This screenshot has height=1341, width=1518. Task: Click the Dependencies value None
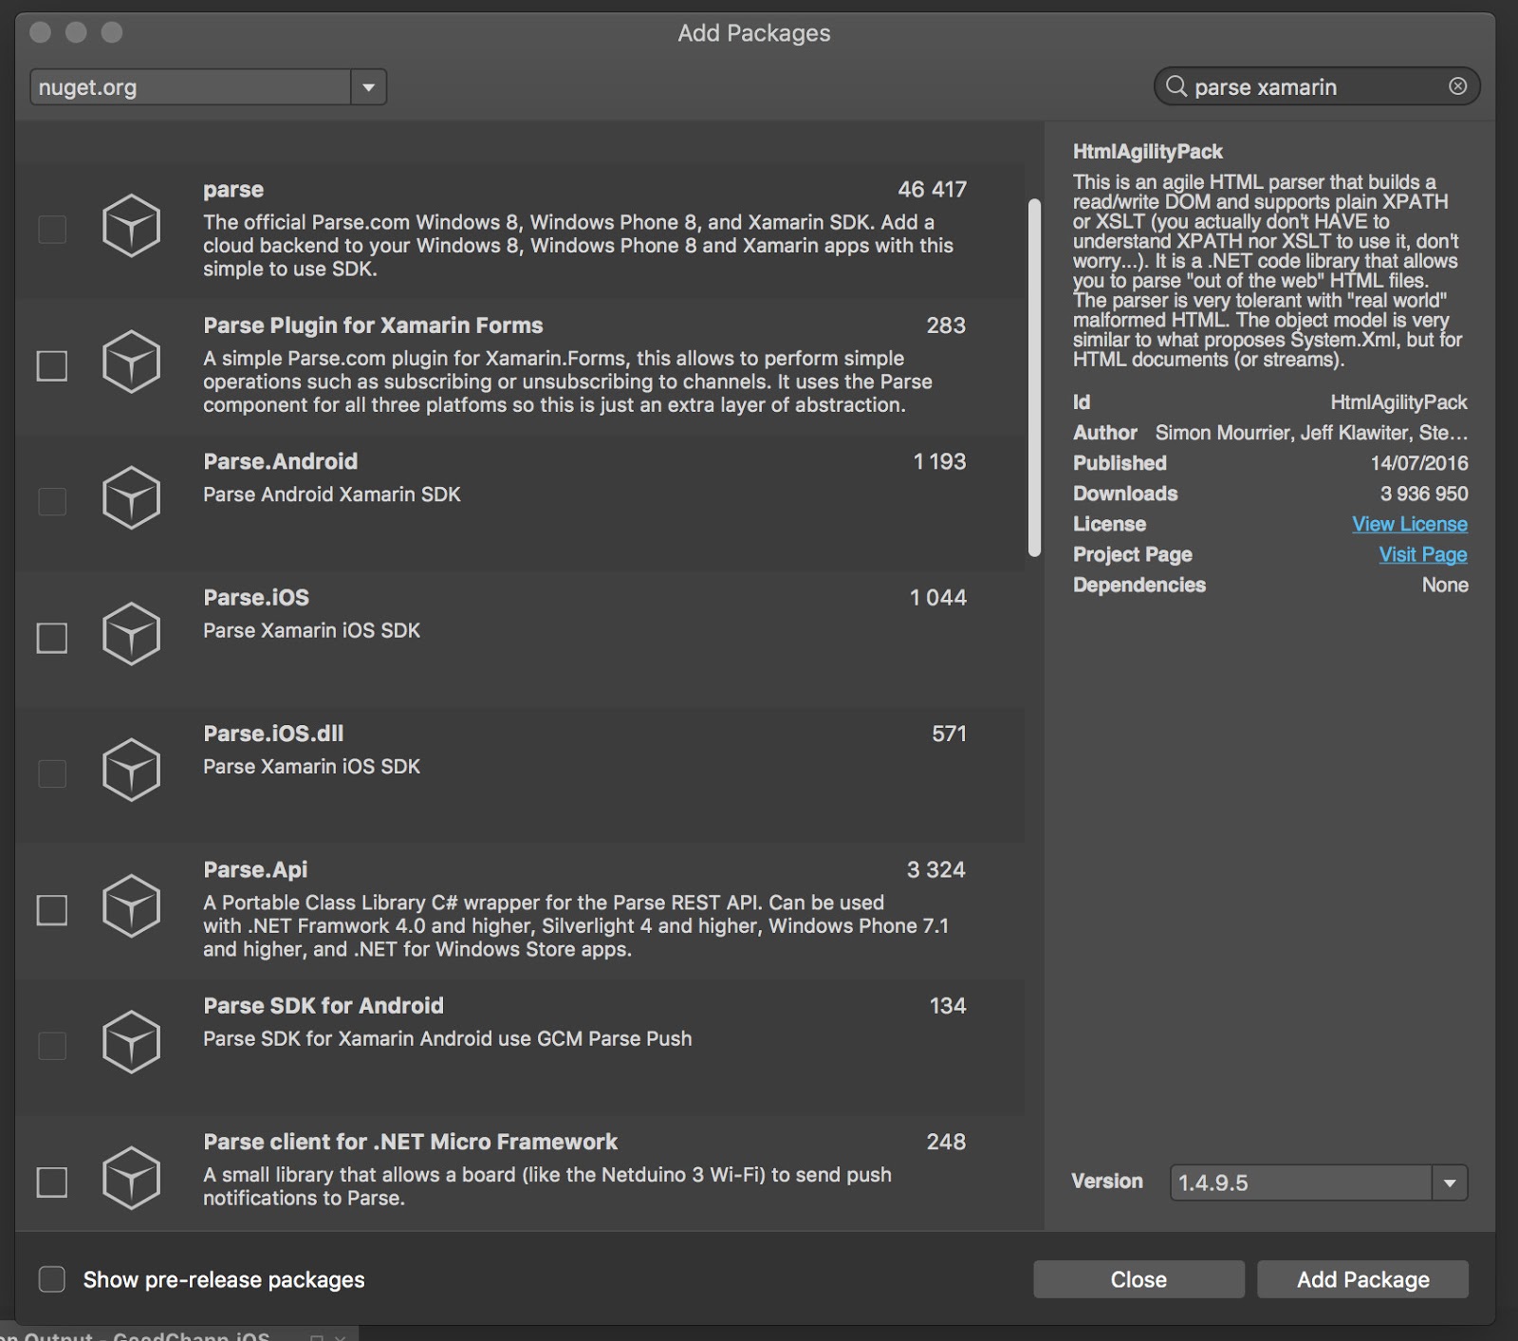[x=1445, y=585]
